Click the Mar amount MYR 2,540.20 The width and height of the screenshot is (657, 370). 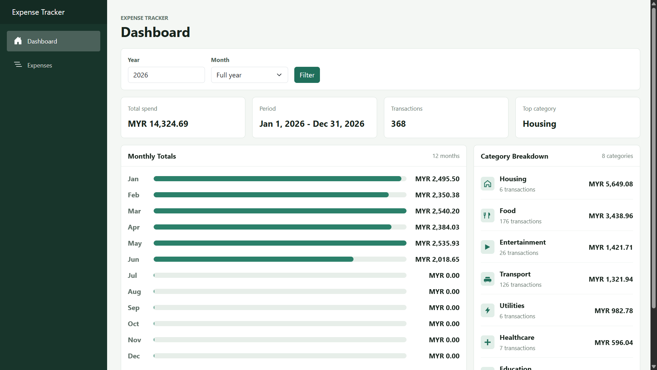437,211
